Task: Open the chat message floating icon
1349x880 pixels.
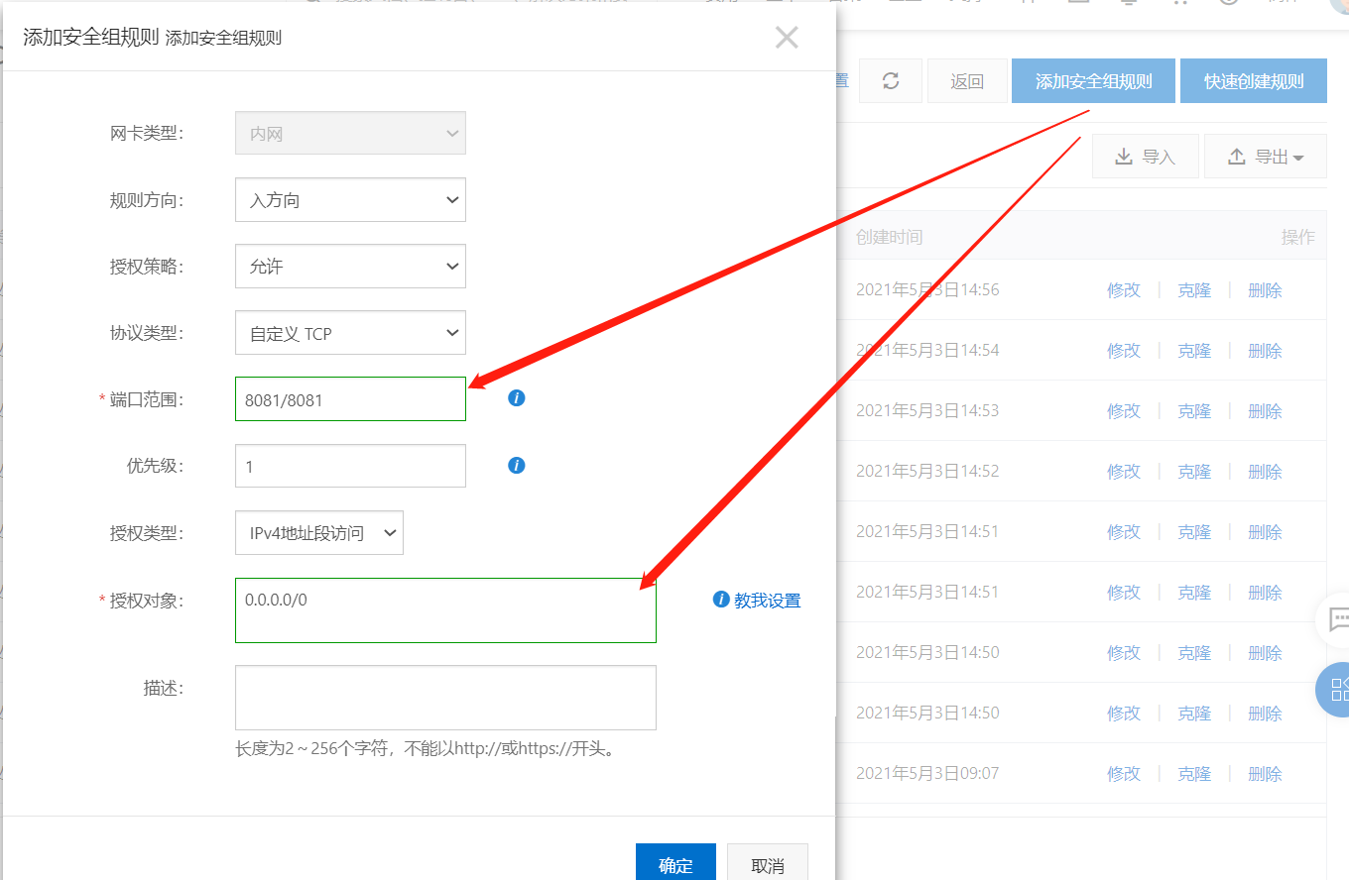Action: (x=1334, y=620)
